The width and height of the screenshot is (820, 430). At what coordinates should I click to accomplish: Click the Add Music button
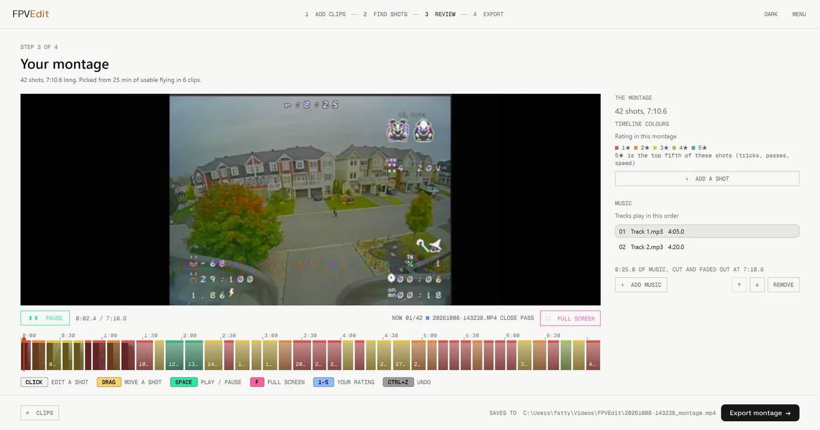click(641, 285)
